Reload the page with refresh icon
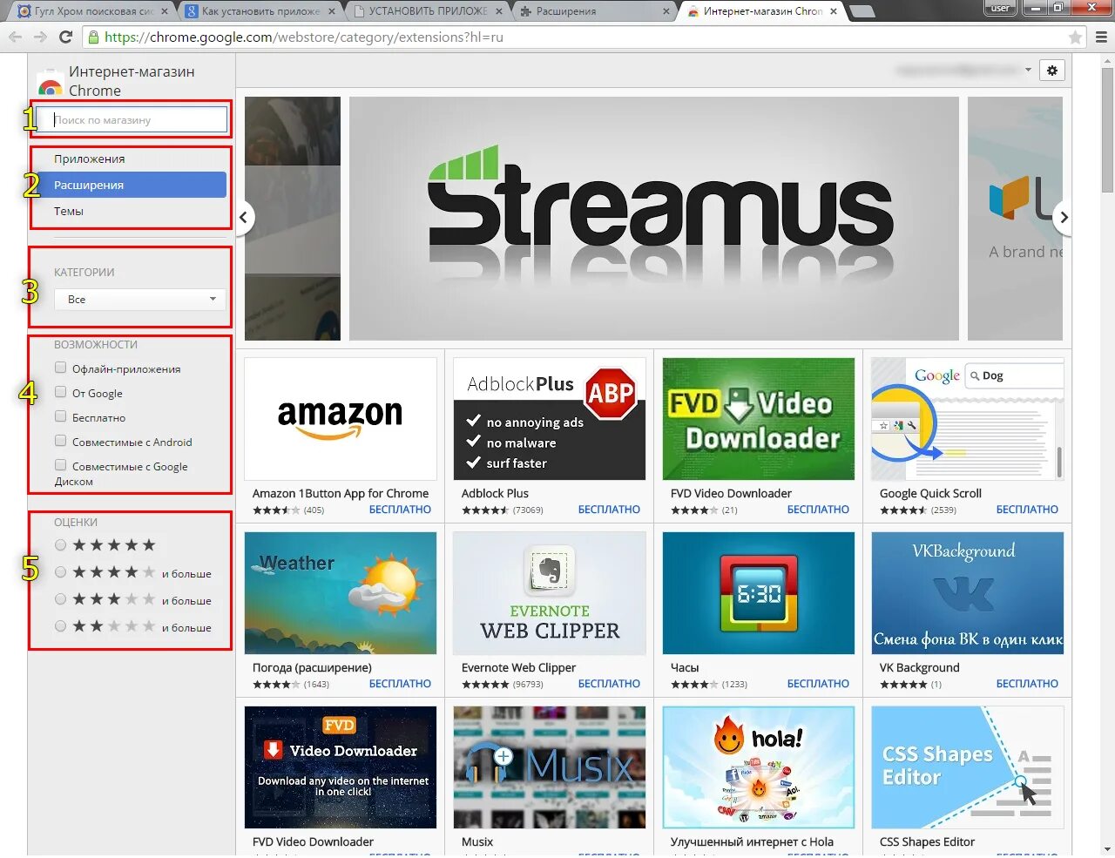1115x858 pixels. 65,37
